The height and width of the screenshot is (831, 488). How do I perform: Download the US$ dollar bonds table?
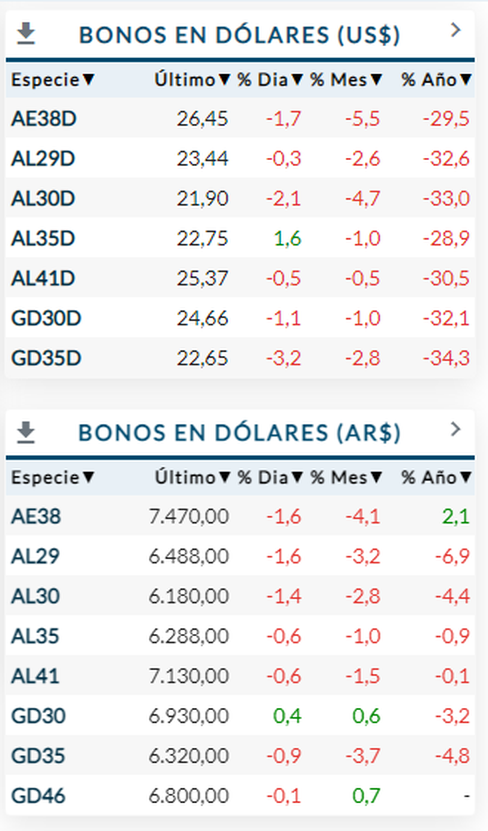click(x=26, y=33)
